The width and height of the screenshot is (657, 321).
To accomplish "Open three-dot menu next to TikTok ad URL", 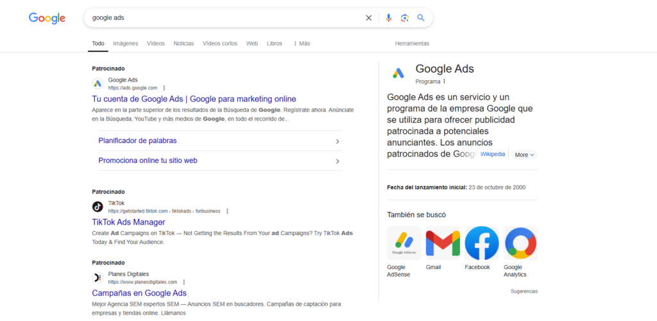I will pyautogui.click(x=227, y=211).
